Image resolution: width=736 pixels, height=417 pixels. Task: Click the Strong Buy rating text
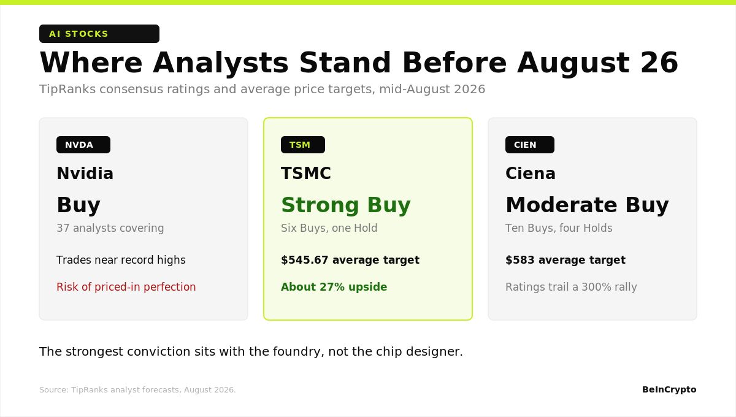(x=346, y=205)
